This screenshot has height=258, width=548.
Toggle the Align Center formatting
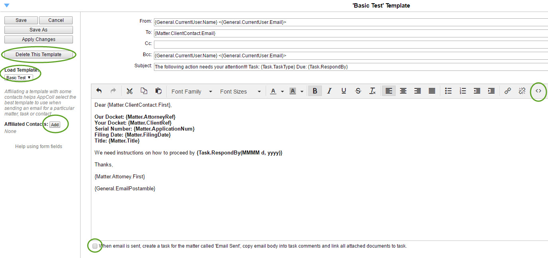[403, 91]
